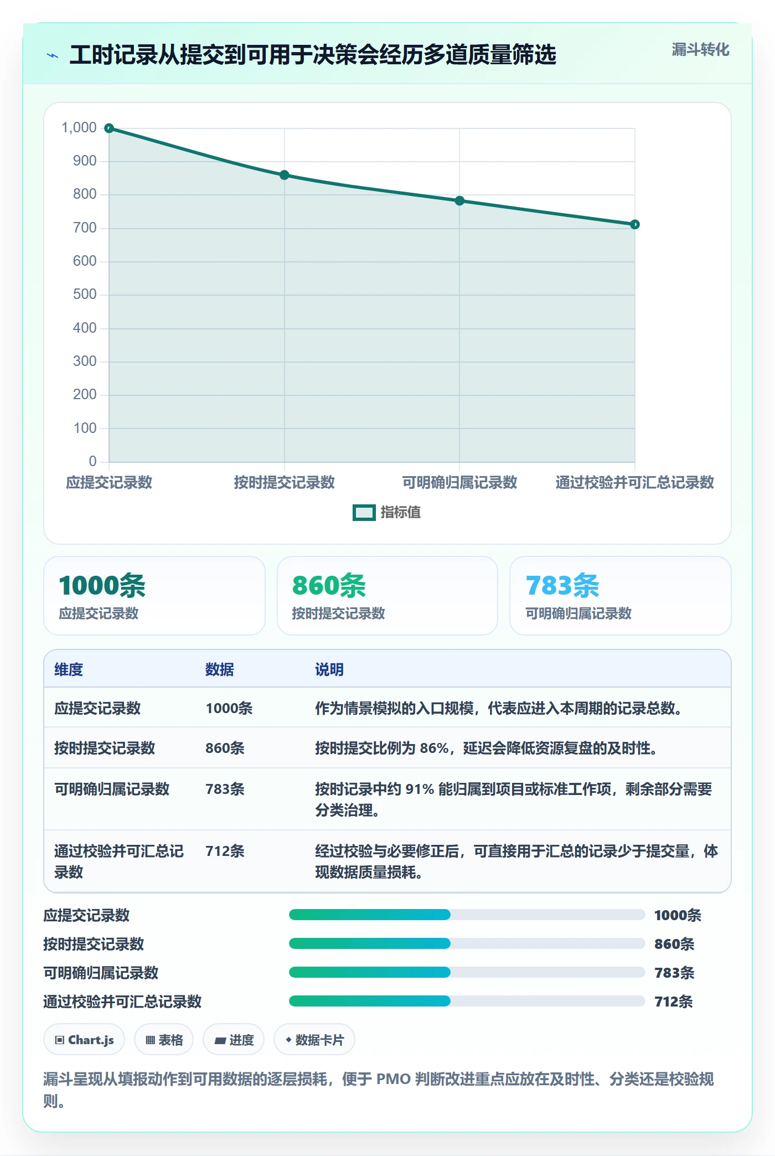Click the last chart point for 通过校验并可汇总记录数
The width and height of the screenshot is (775, 1156).
click(x=635, y=224)
